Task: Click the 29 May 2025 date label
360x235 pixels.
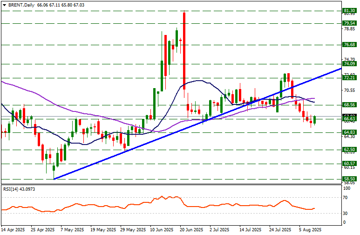Action: (x=133, y=230)
